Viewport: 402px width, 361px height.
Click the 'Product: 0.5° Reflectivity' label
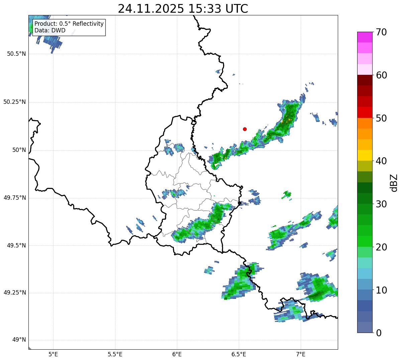(69, 24)
